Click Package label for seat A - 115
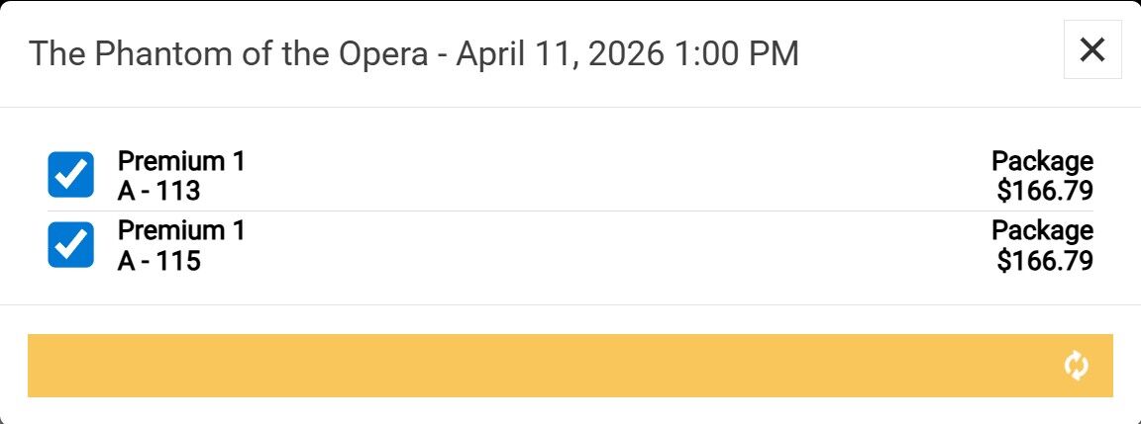This screenshot has width=1141, height=424. 1042,231
